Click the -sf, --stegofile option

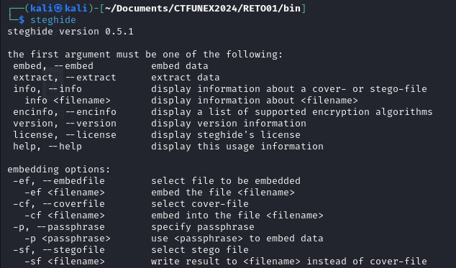point(59,250)
